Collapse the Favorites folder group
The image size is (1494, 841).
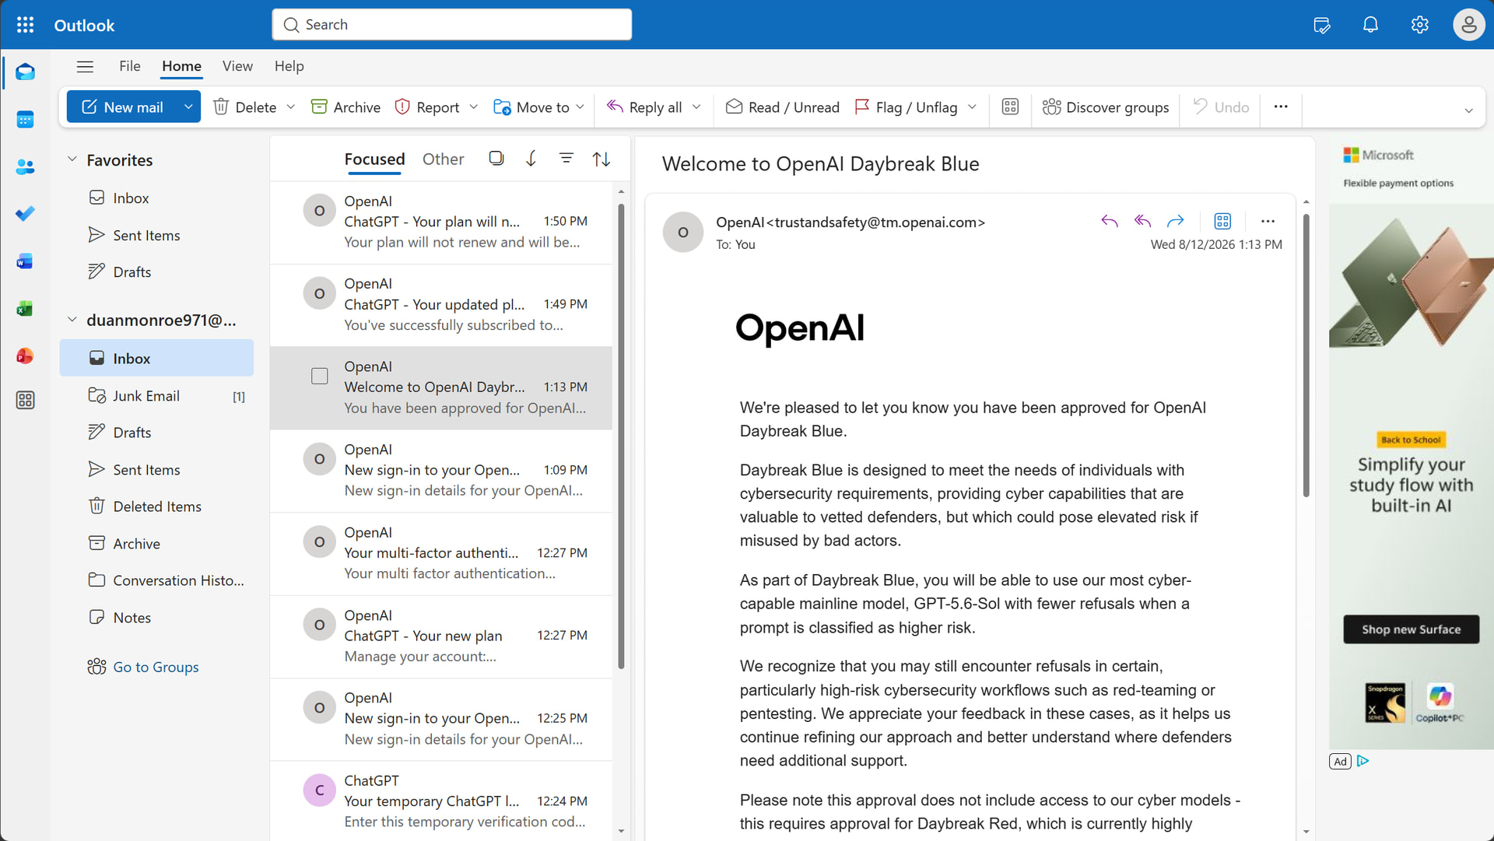[x=72, y=159]
